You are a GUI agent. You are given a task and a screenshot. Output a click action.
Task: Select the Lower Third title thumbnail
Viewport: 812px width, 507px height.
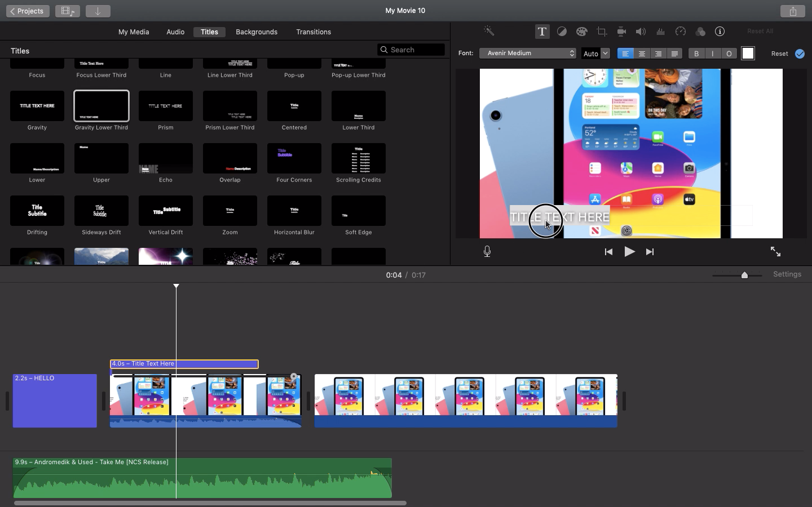[x=359, y=106]
